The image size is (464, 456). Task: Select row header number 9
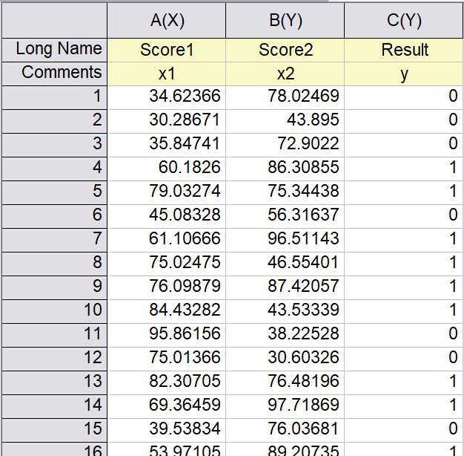[x=54, y=287]
